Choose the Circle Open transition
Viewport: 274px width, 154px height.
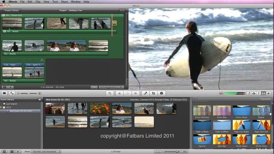pyautogui.click(x=241, y=141)
